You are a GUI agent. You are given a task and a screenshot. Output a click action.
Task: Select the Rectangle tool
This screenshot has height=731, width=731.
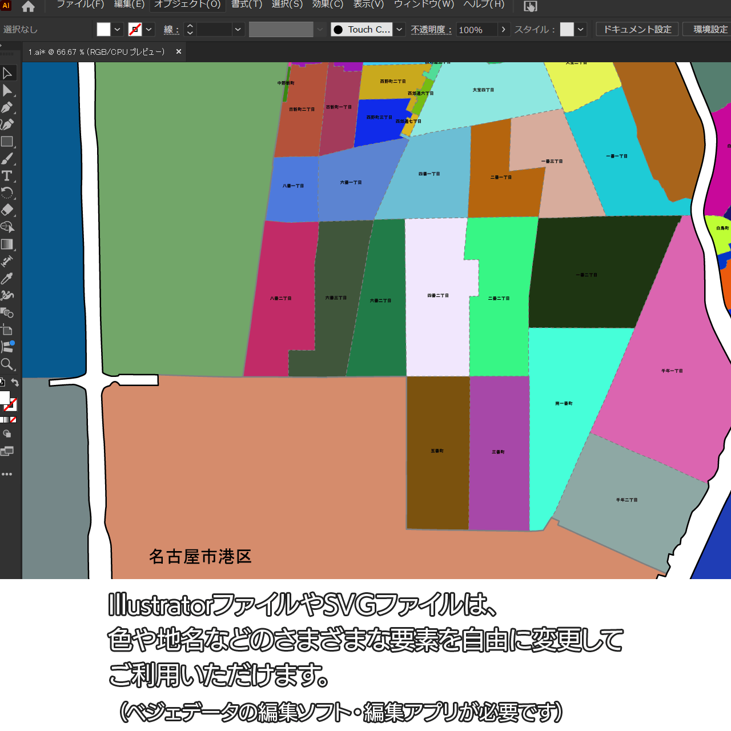pos(7,142)
